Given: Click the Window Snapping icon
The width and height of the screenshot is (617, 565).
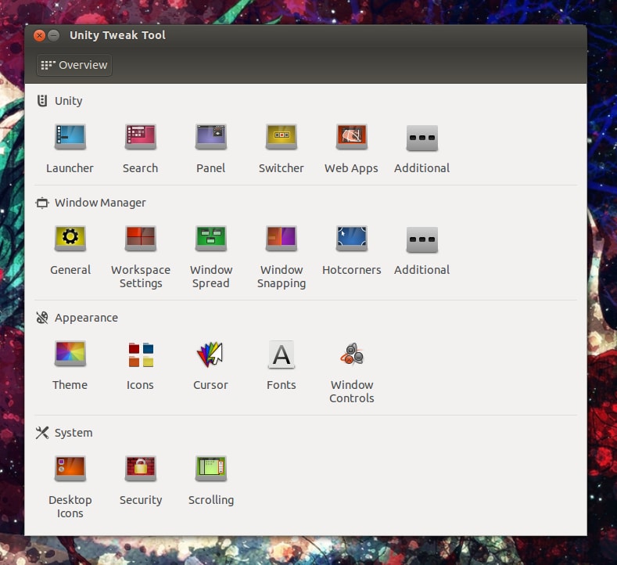Looking at the screenshot, I should pos(282,239).
